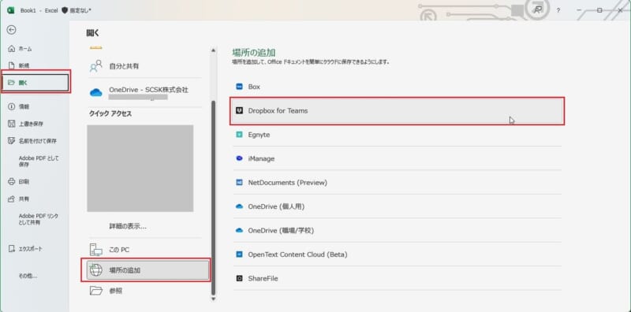Click the share icon beside 共有
The height and width of the screenshot is (312, 631).
(x=12, y=199)
